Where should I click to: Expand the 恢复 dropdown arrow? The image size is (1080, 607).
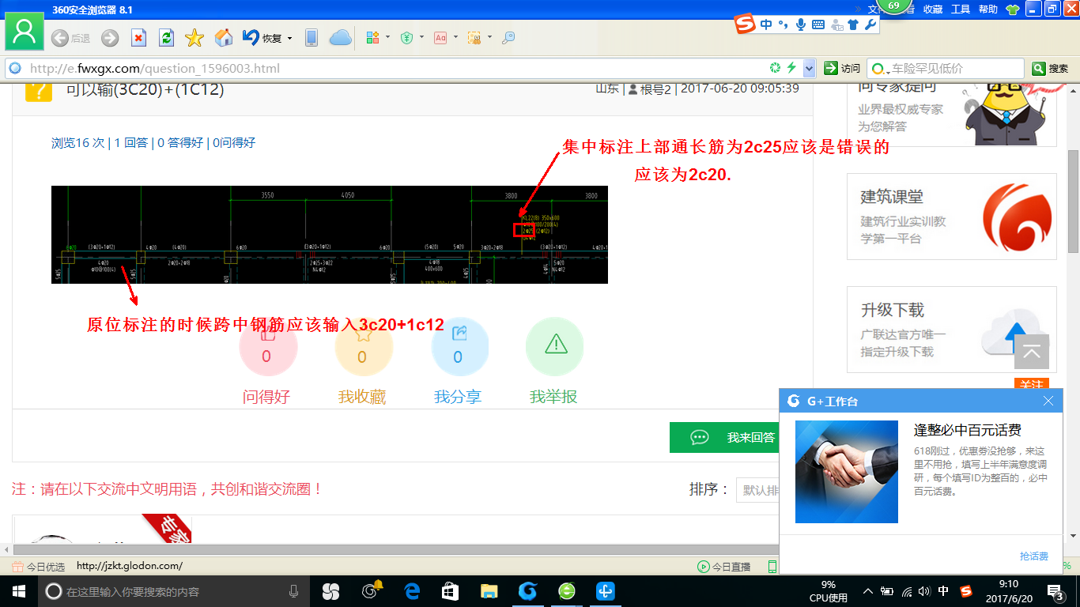(289, 38)
